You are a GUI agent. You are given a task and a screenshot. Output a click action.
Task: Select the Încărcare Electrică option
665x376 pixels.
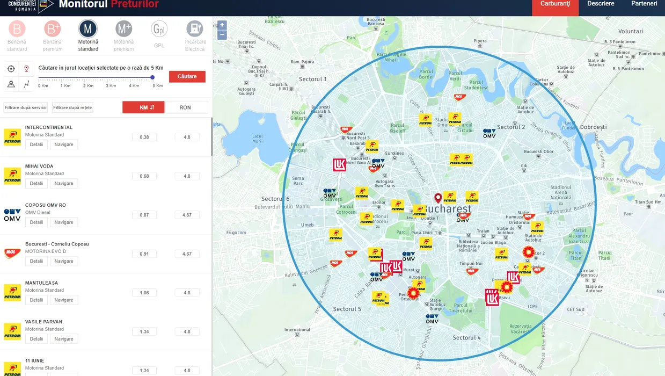pyautogui.click(x=195, y=35)
